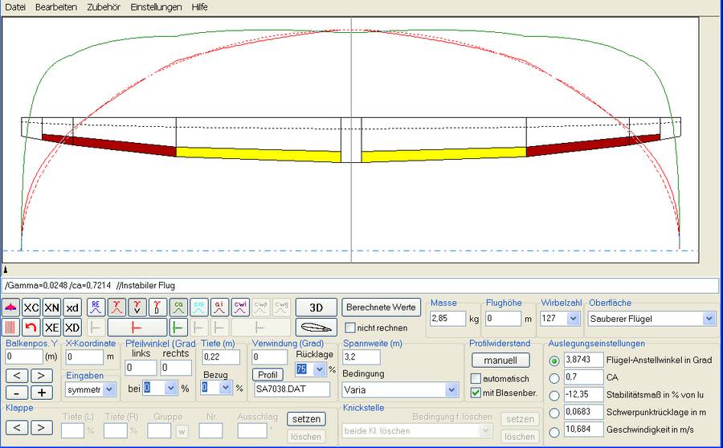Click the red airplane icon button
This screenshot has width=723, height=448.
point(10,307)
